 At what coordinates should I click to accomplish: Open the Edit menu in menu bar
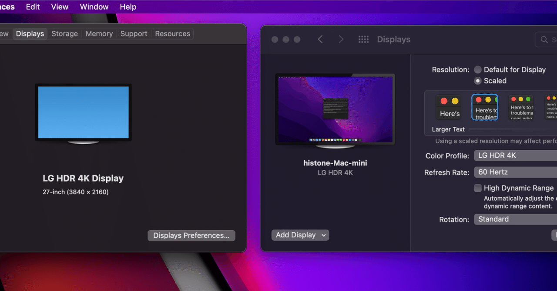click(x=33, y=7)
